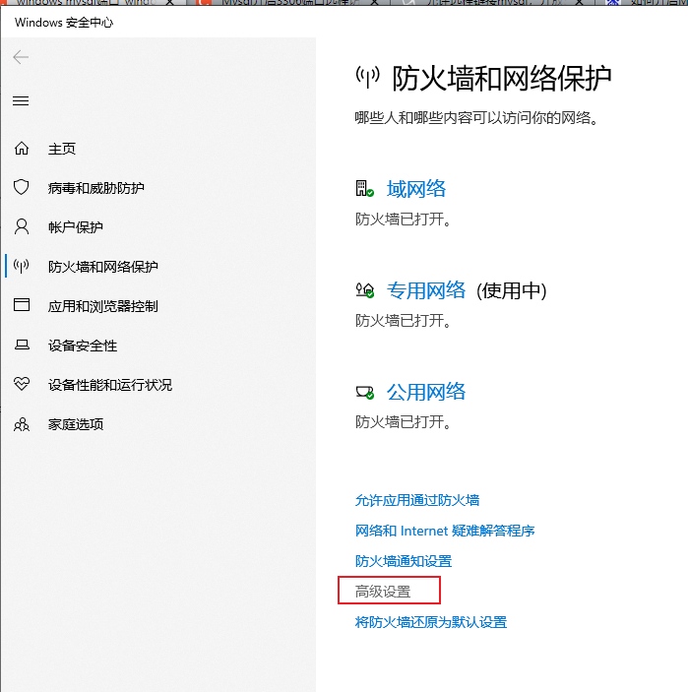This screenshot has width=688, height=692.
Task: Click 将防火墙还原为默认设置 link
Action: [431, 622]
